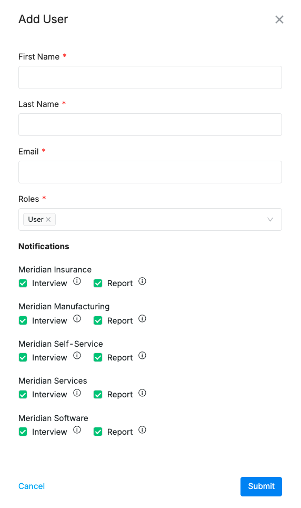Click info icon beside Meridian Insurance Interview
Image resolution: width=301 pixels, height=508 pixels.
(77, 281)
